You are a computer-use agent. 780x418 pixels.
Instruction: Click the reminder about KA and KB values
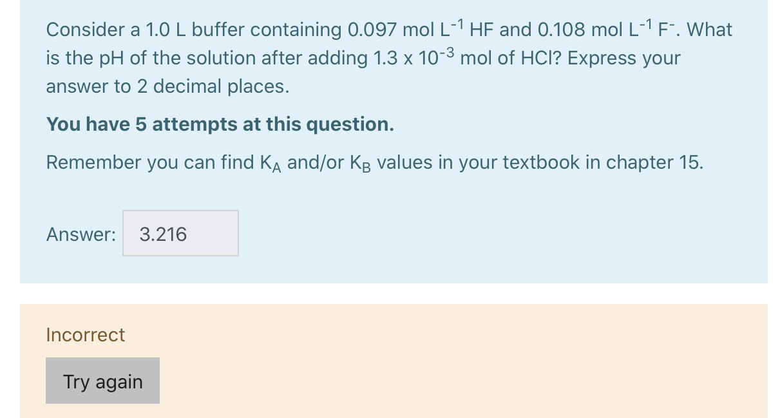pyautogui.click(x=375, y=162)
